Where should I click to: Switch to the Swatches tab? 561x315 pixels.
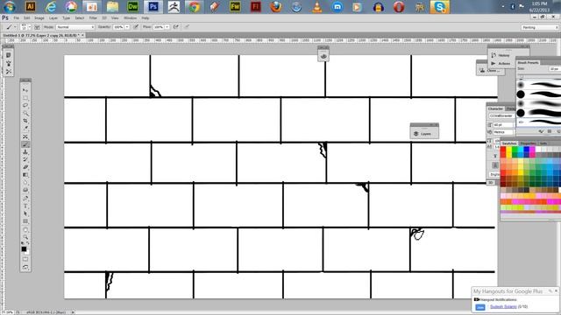pyautogui.click(x=508, y=143)
